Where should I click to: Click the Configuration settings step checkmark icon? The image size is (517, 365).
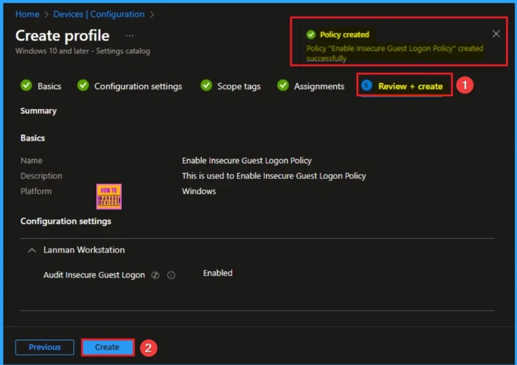83,86
